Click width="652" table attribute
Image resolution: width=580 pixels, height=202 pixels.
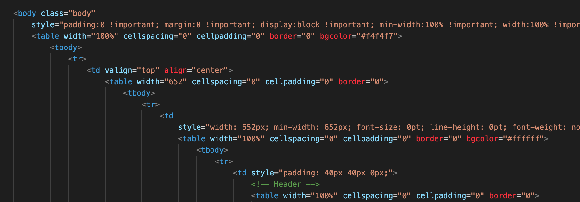tap(162, 82)
